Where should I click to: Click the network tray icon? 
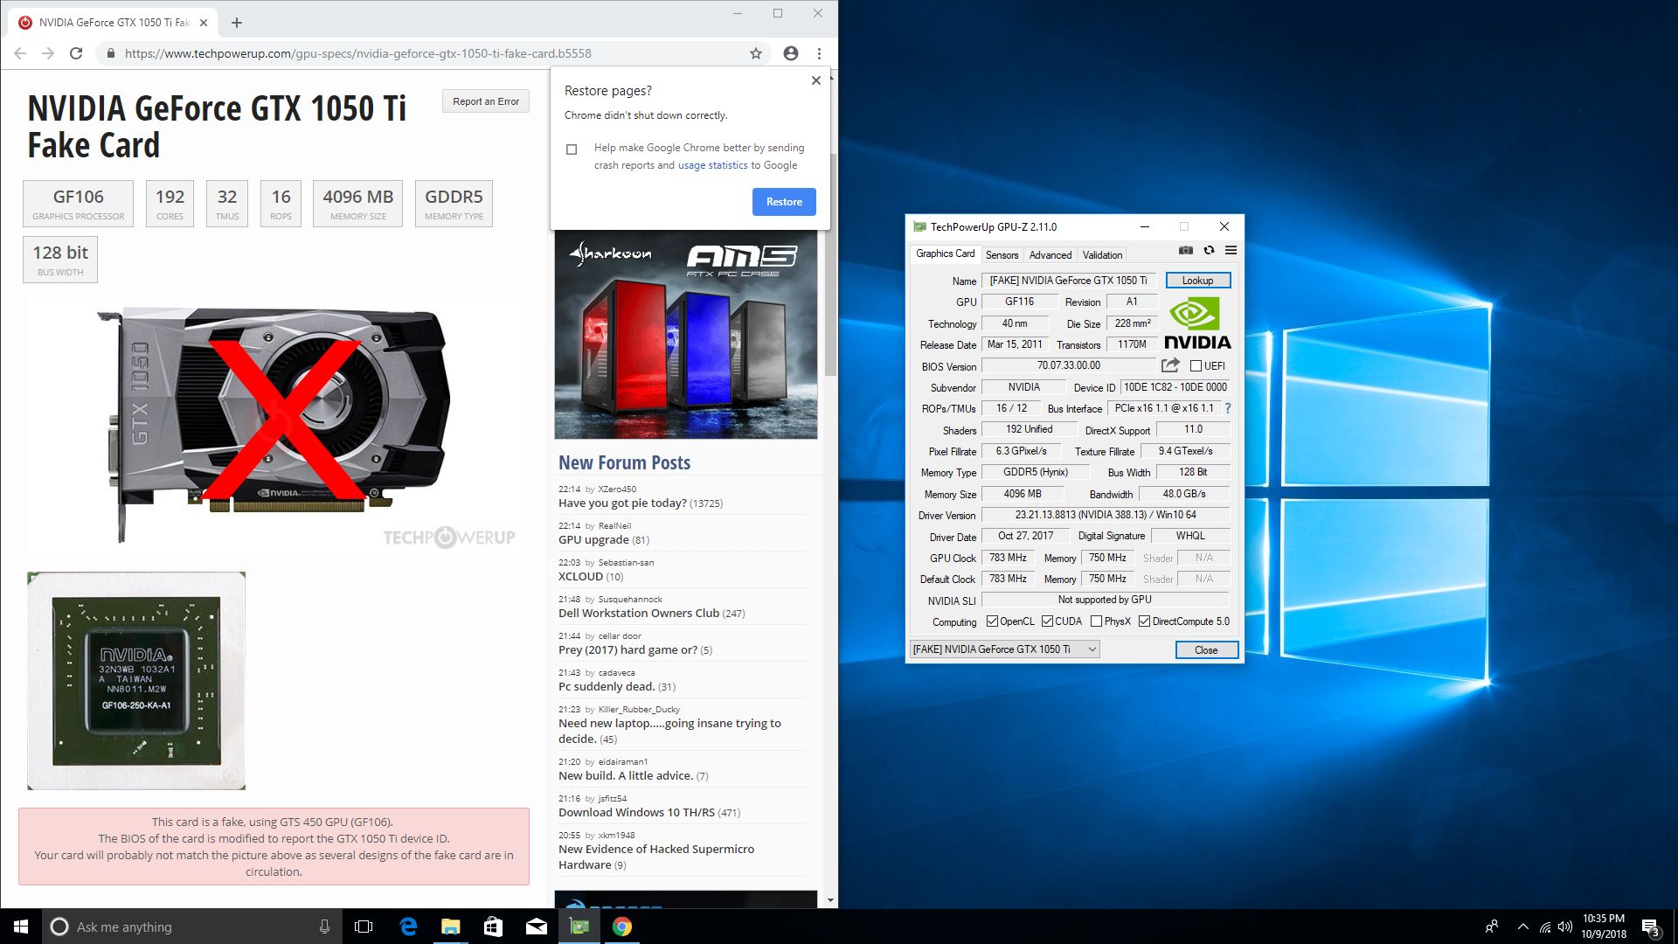point(1544,927)
